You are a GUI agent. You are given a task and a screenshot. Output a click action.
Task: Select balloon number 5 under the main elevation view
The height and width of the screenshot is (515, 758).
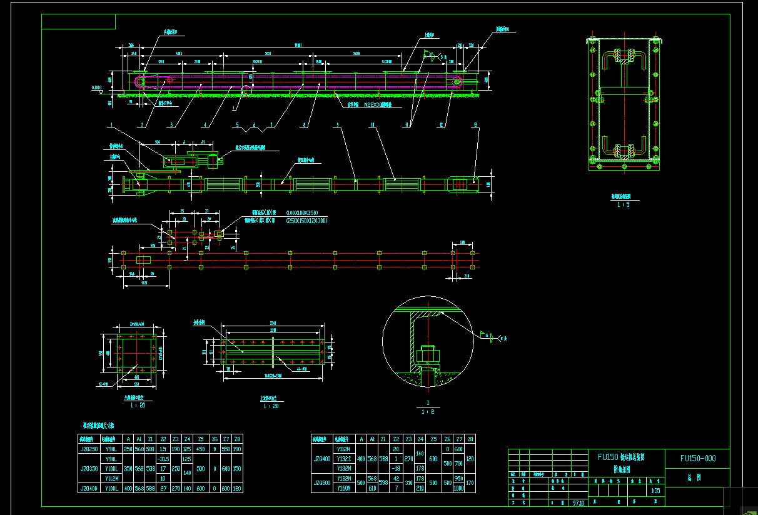[238, 123]
